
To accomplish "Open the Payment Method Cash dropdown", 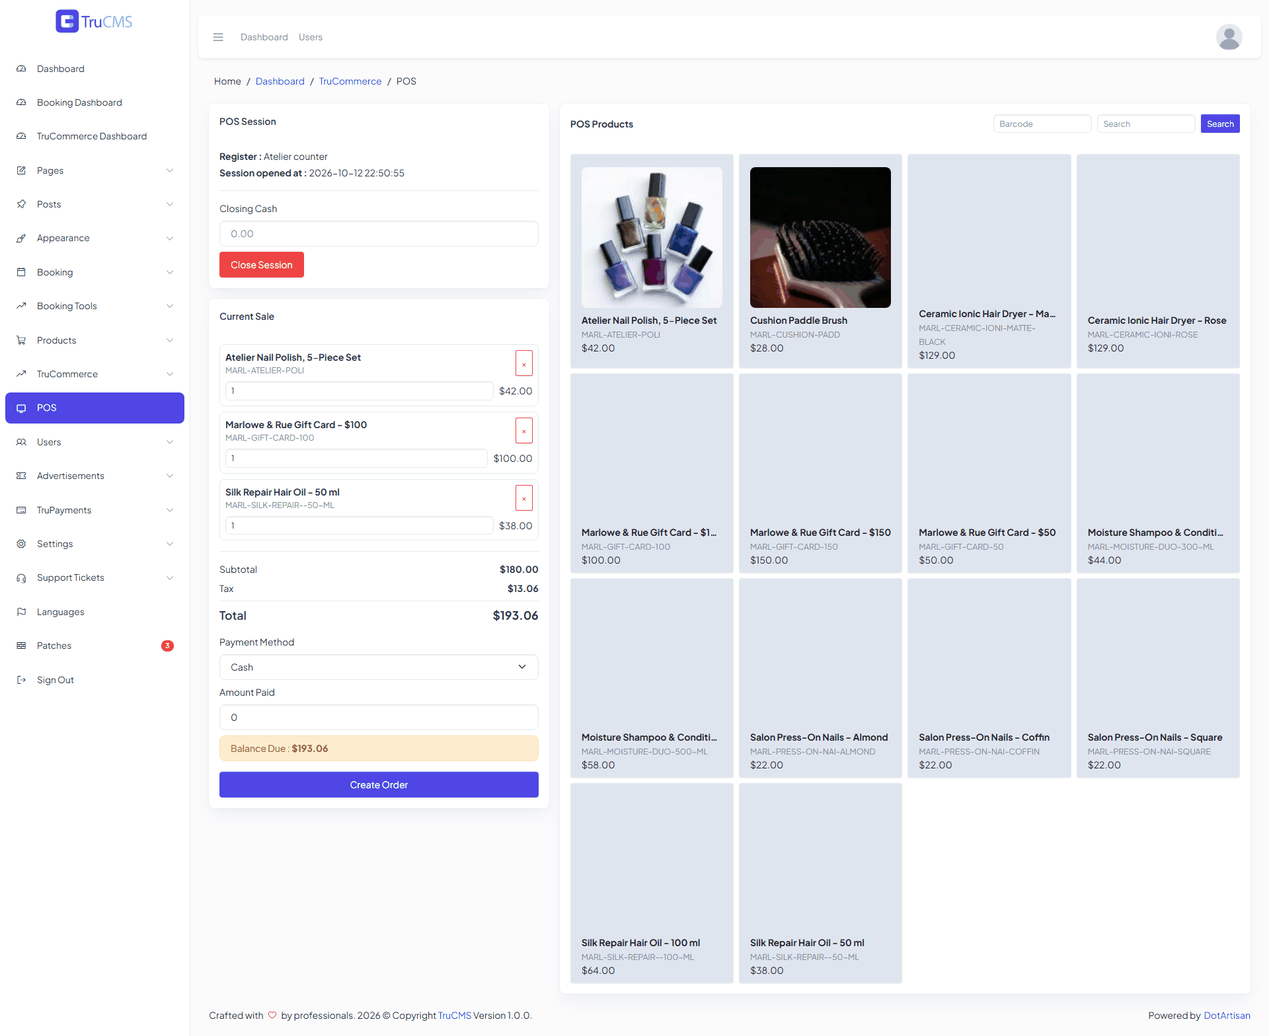I will [379, 667].
